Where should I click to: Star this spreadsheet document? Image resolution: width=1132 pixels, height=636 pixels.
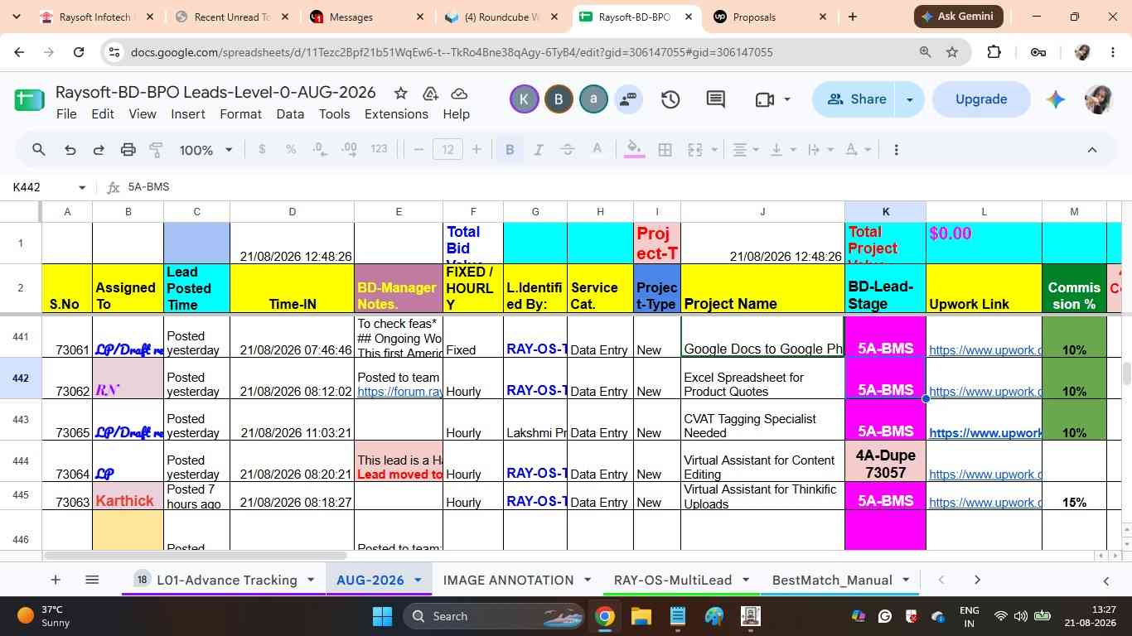pos(400,93)
